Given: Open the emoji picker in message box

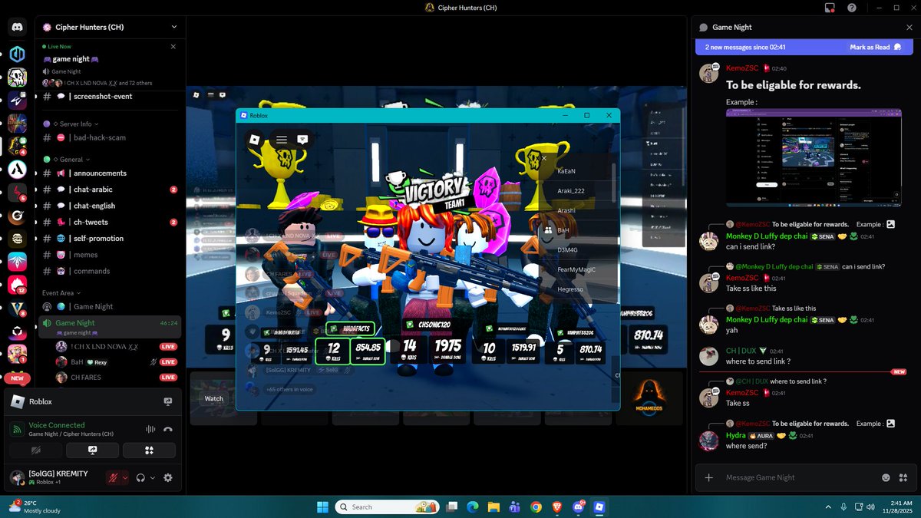Looking at the screenshot, I should [886, 477].
